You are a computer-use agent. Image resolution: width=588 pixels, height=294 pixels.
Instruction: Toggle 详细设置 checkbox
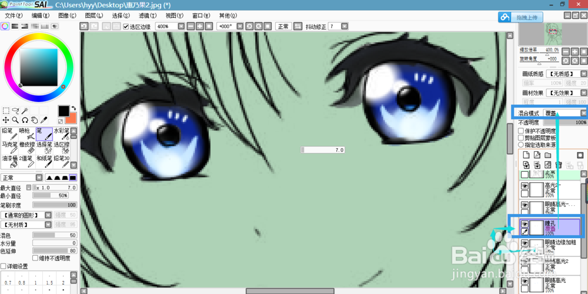(x=4, y=266)
